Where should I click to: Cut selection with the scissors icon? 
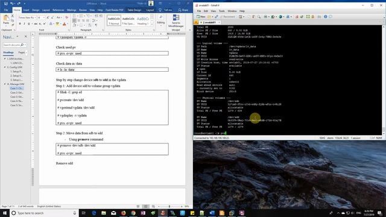pyautogui.click(x=13, y=16)
